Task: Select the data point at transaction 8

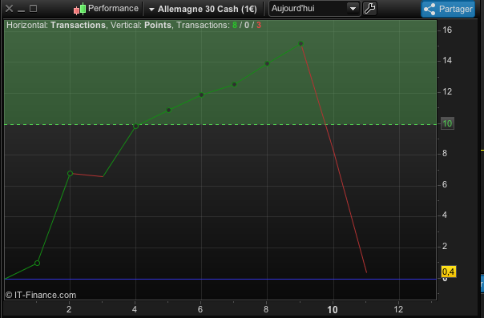Action: [268, 64]
